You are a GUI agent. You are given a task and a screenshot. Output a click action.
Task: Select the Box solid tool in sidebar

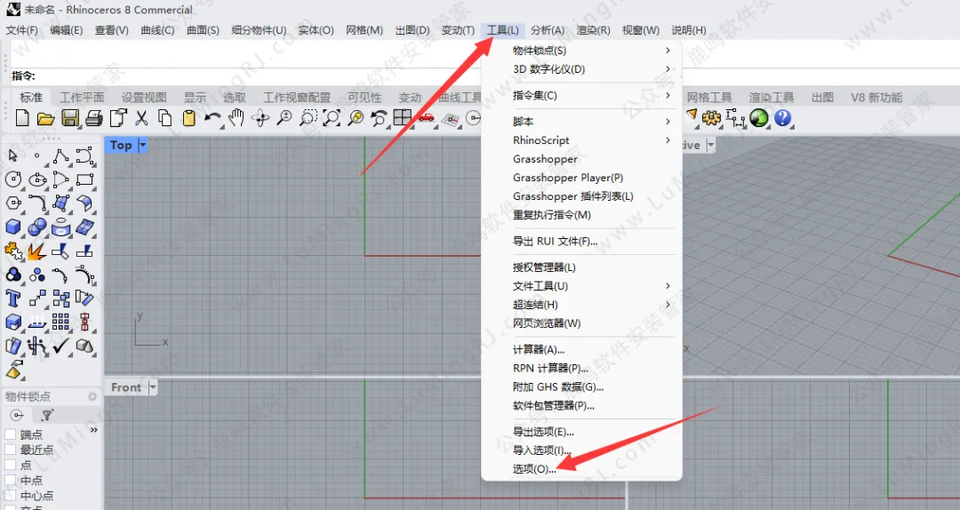pyautogui.click(x=12, y=227)
